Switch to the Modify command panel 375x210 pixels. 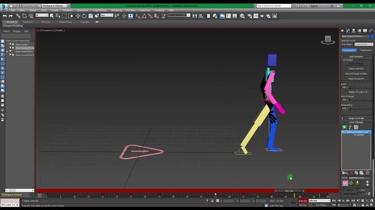(x=348, y=31)
